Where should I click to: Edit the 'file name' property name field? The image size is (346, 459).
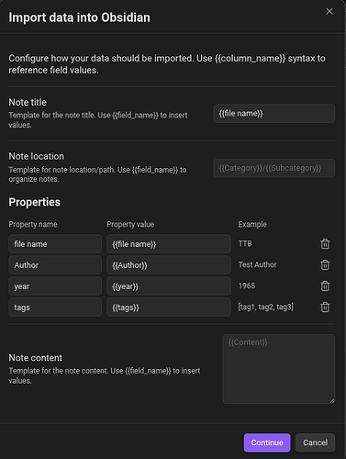pyautogui.click(x=55, y=244)
